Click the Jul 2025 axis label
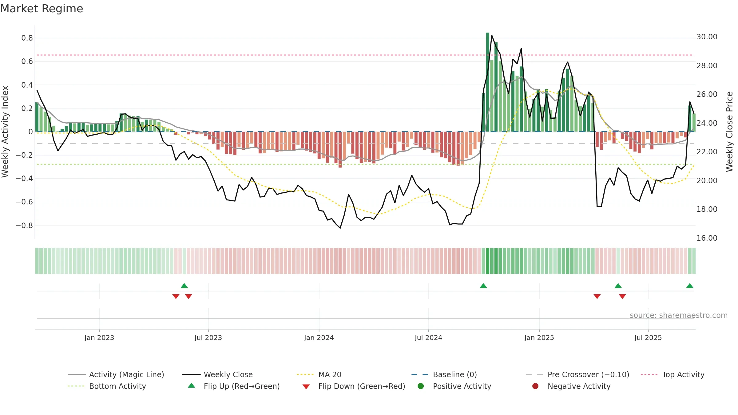Screen dimensions: 738x415 tap(648, 338)
